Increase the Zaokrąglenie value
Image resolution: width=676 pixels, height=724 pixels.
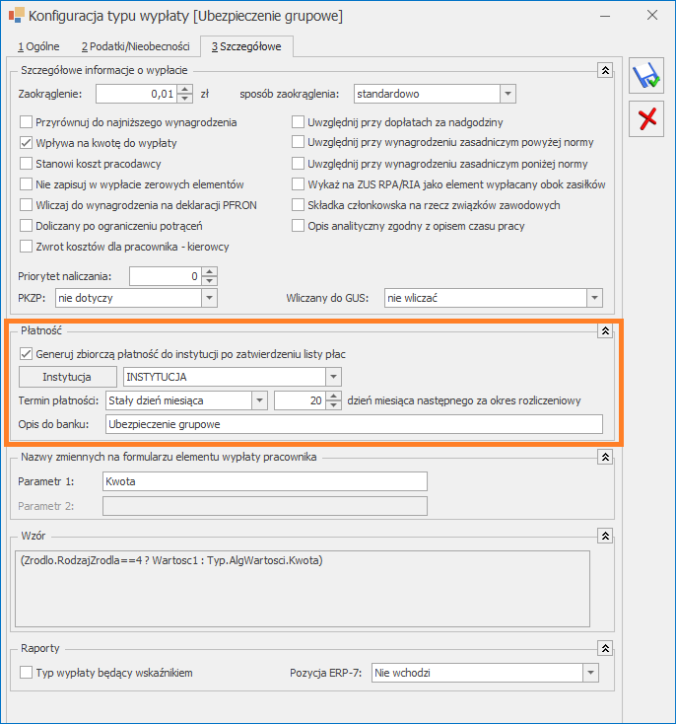[x=184, y=90]
